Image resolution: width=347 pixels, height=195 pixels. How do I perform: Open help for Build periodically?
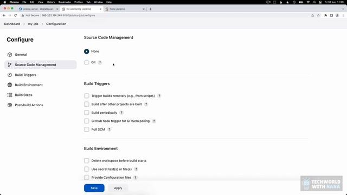click(121, 113)
